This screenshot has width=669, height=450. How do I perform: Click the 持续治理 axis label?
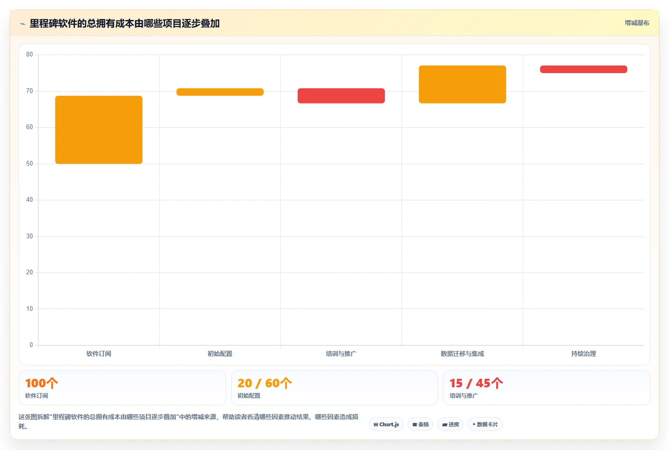(583, 354)
